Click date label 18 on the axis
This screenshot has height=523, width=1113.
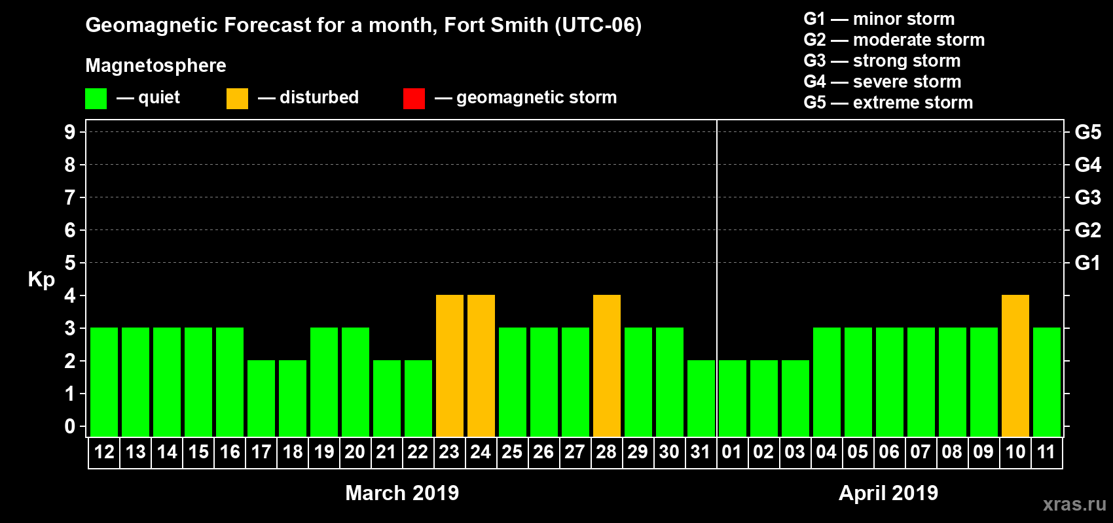click(293, 452)
